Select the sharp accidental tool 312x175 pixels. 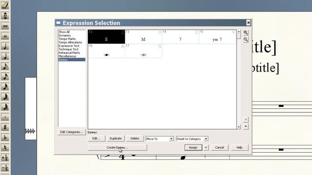(5, 127)
